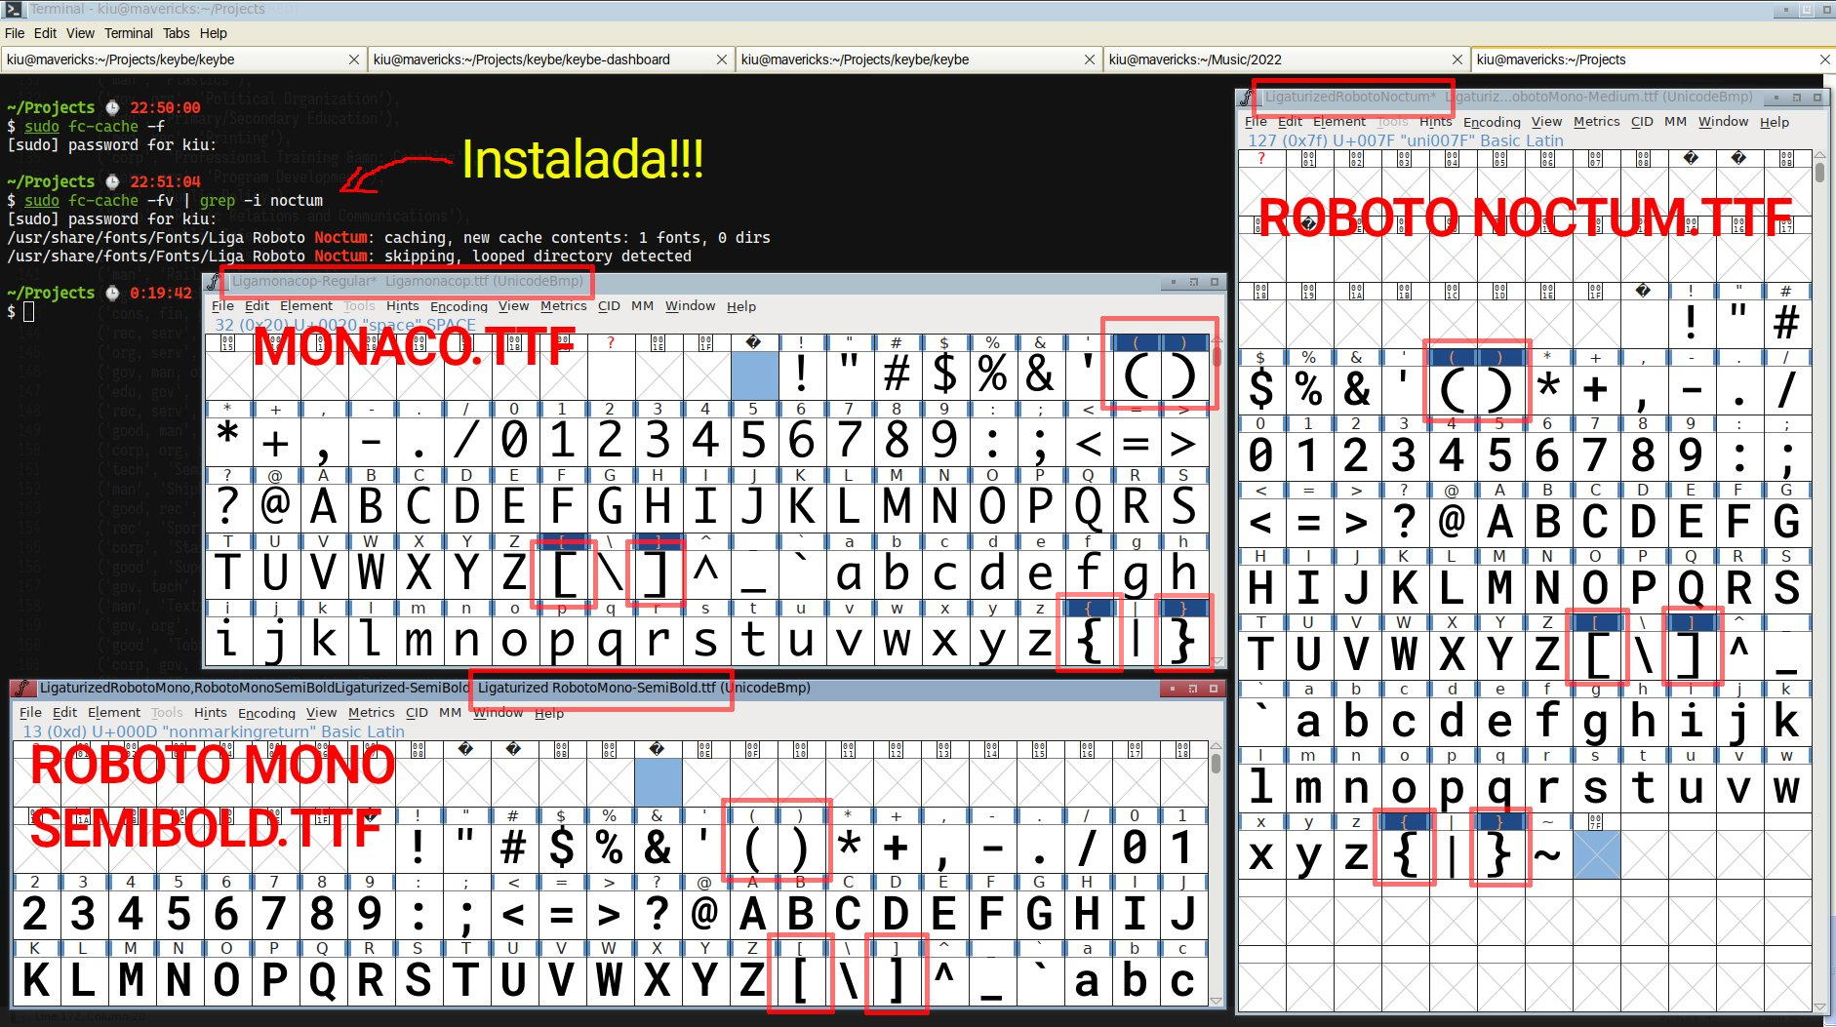Open Terminal's Help menu
Viewport: 1836px width, 1027px height.
pyautogui.click(x=213, y=33)
